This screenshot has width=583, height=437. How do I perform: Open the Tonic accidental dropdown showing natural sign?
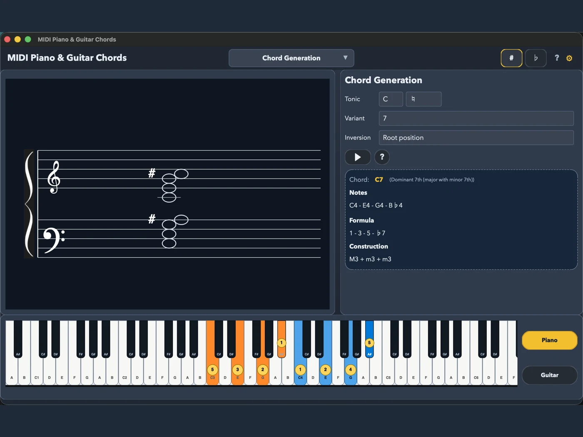(x=424, y=99)
